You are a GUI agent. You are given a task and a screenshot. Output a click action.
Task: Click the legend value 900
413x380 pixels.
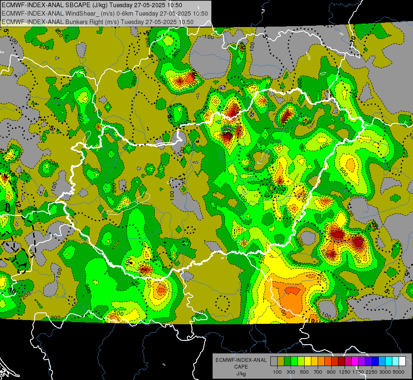pyautogui.click(x=331, y=372)
